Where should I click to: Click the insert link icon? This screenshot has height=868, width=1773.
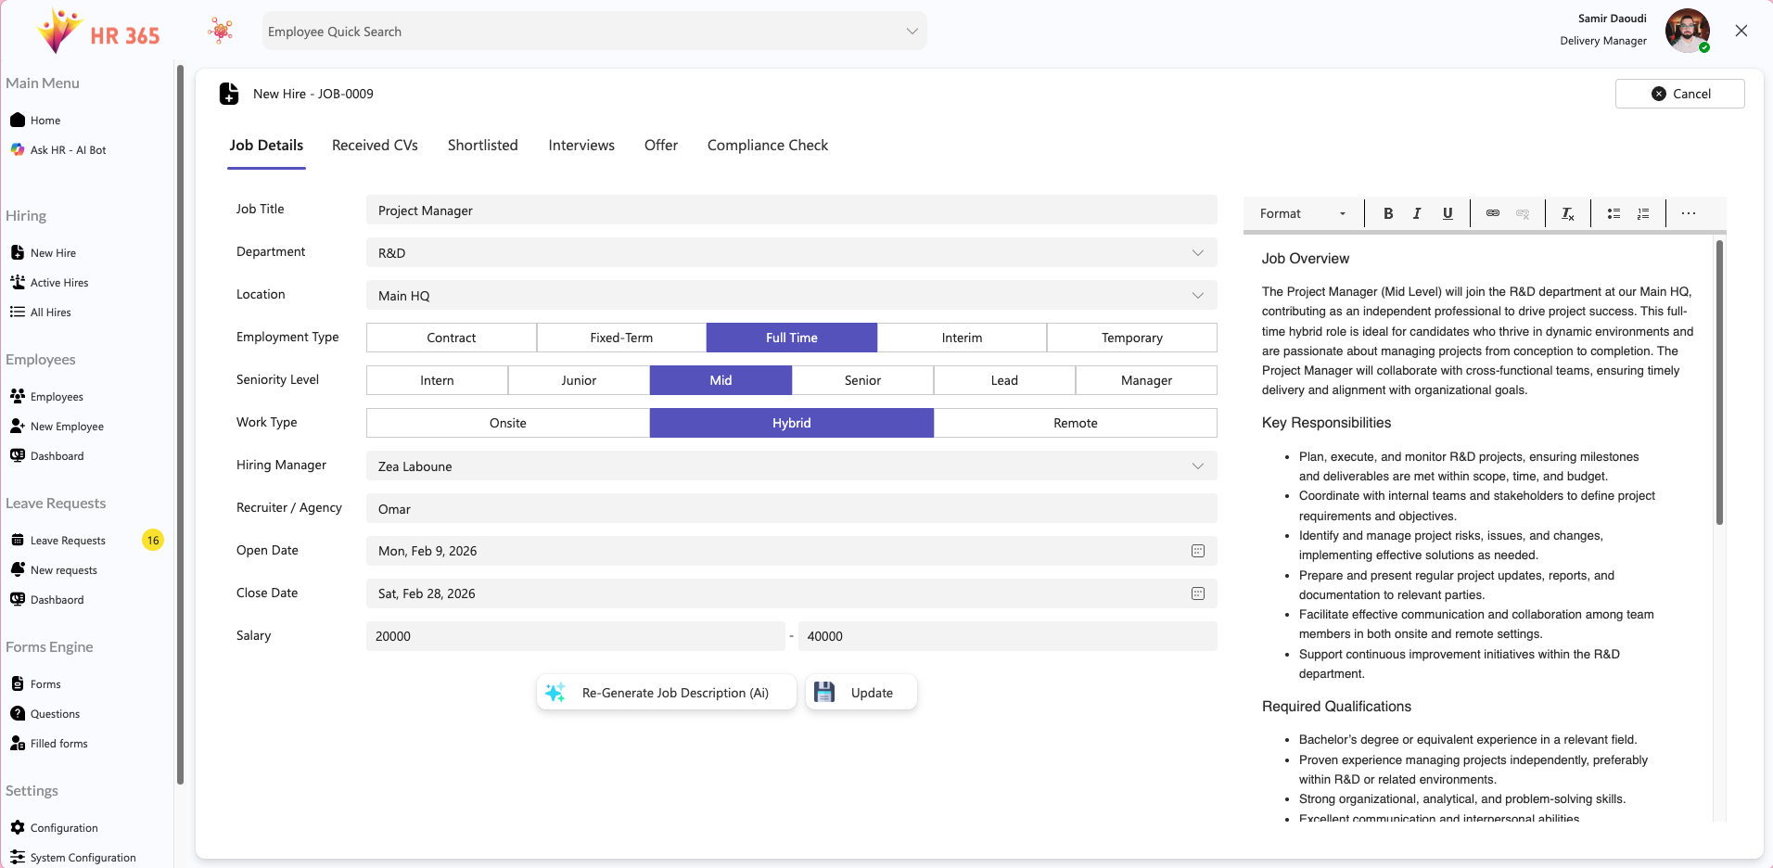[x=1493, y=213]
